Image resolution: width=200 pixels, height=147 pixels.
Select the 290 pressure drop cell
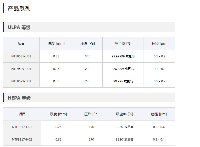tap(88, 69)
